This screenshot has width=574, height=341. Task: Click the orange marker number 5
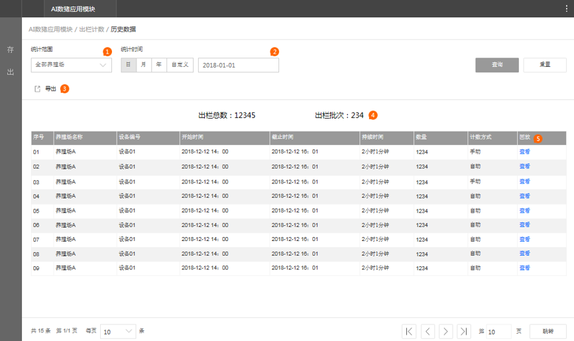tap(538, 138)
